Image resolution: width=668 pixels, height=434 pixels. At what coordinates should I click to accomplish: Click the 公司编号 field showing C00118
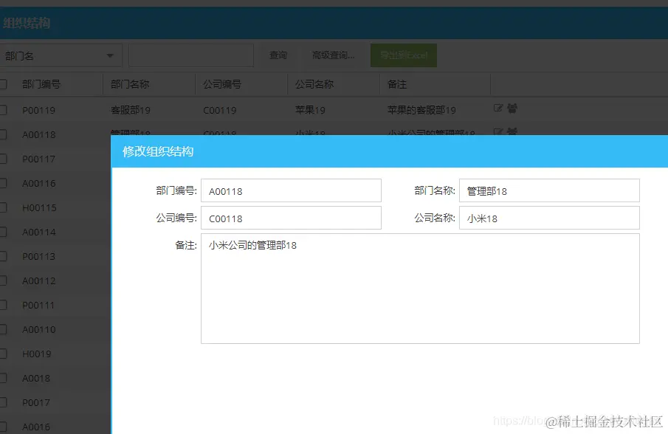click(291, 218)
